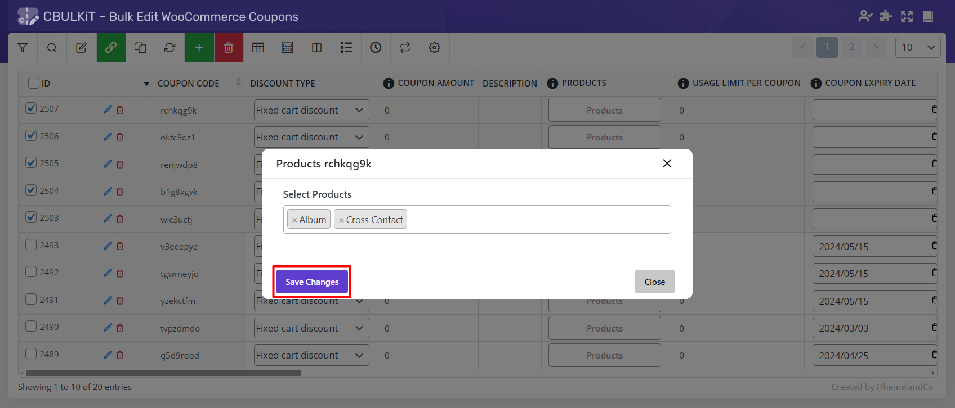Viewport: 955px width, 408px height.
Task: Open discount type dropdown for rchkqg9k
Action: 311,110
